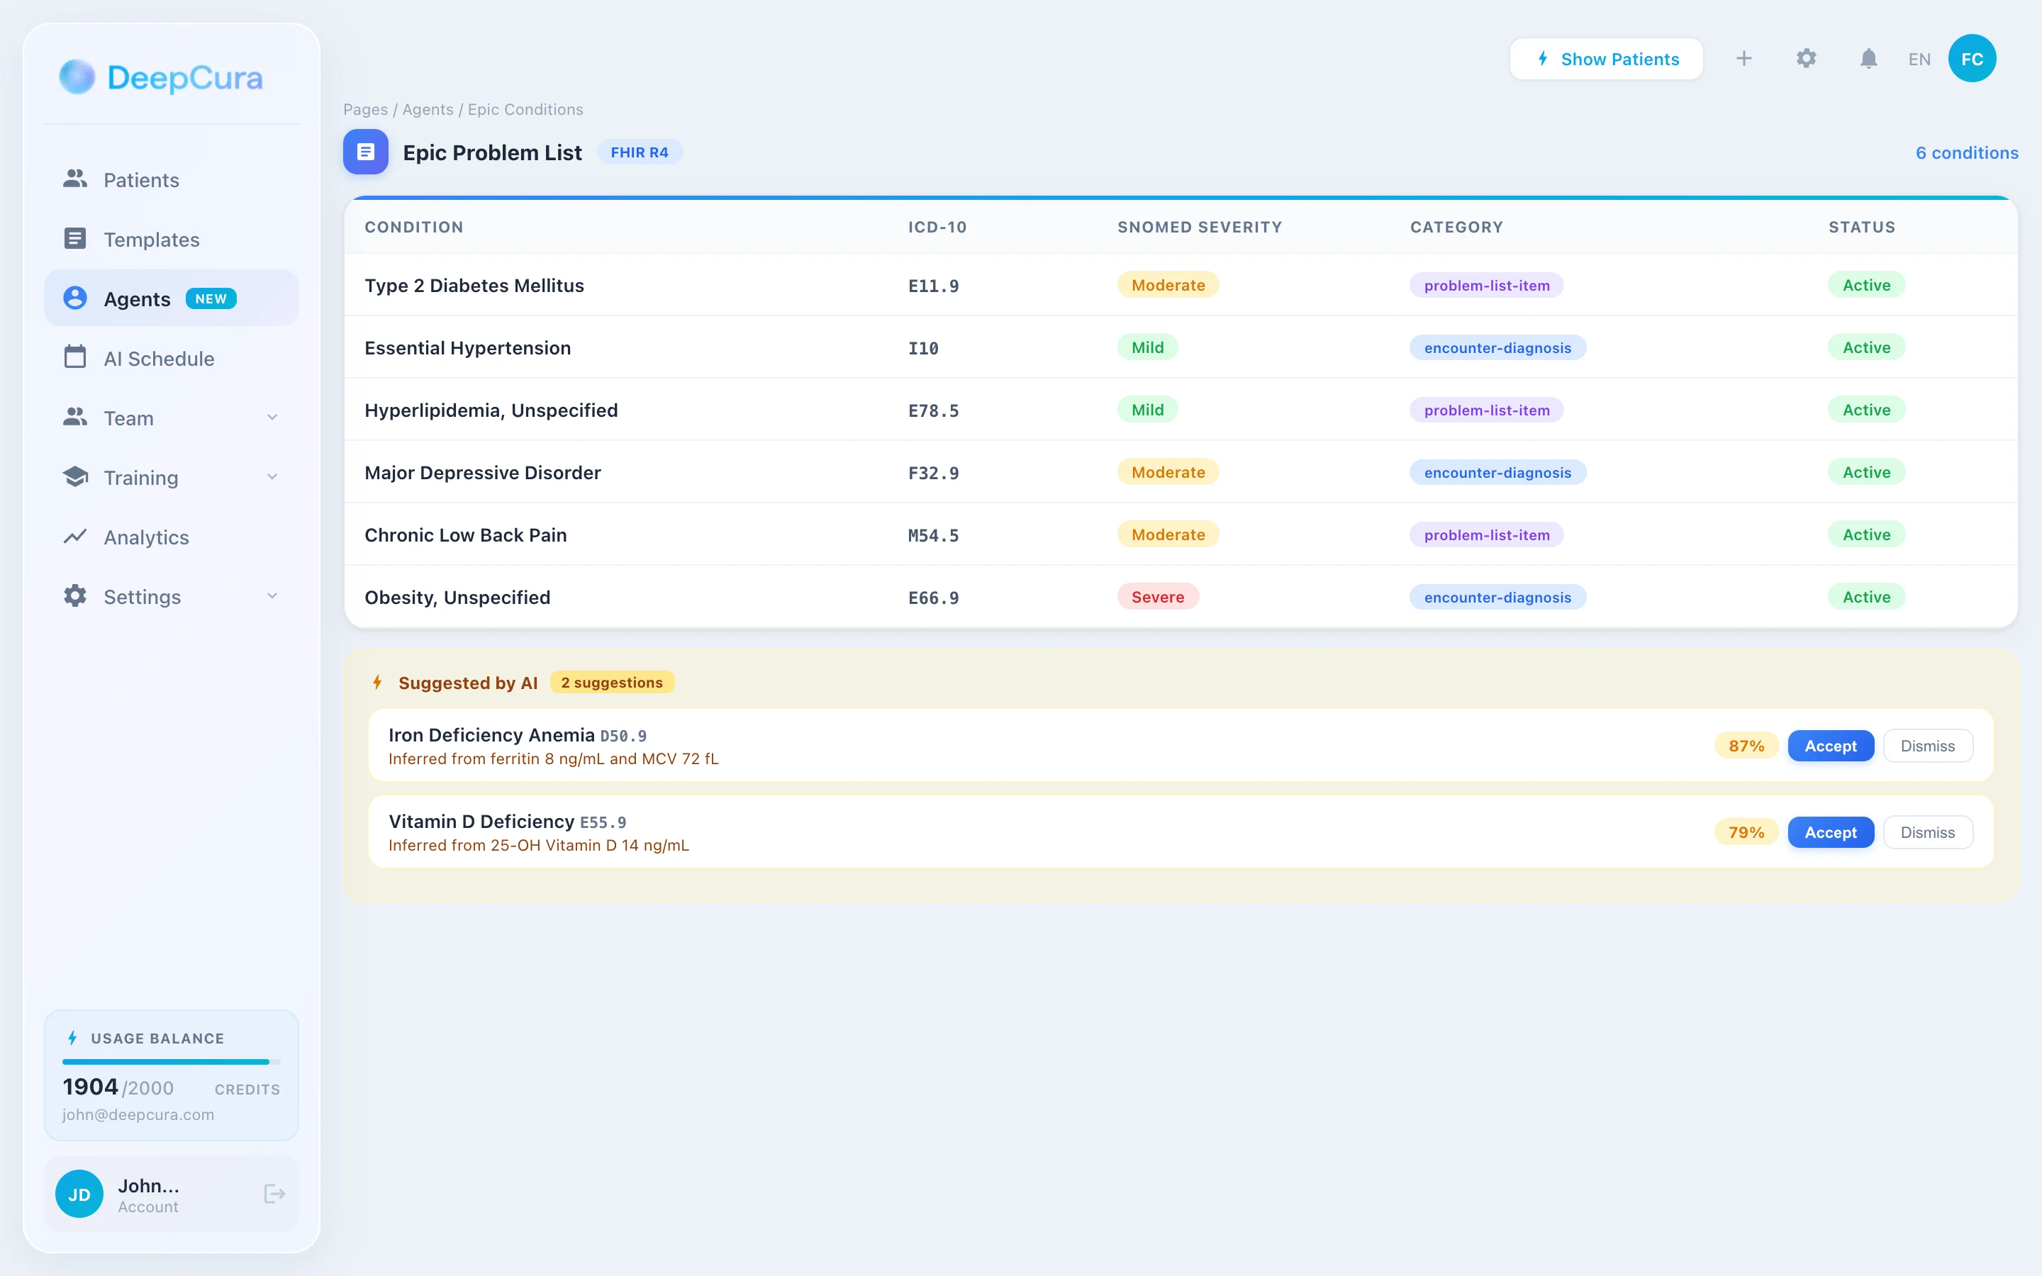Navigate to Pages via breadcrumb

tap(364, 109)
